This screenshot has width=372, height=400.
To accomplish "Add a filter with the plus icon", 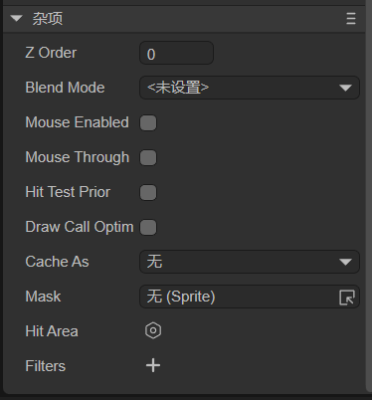I will coord(153,365).
